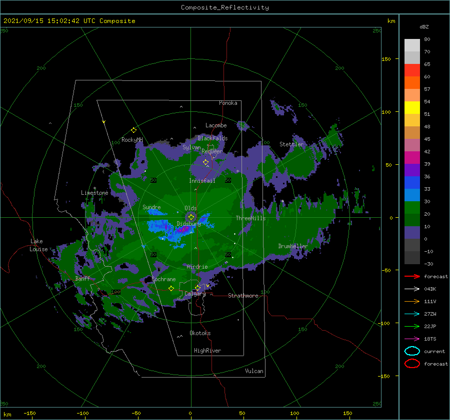Click the cyan current ellipse legend icon

412,351
